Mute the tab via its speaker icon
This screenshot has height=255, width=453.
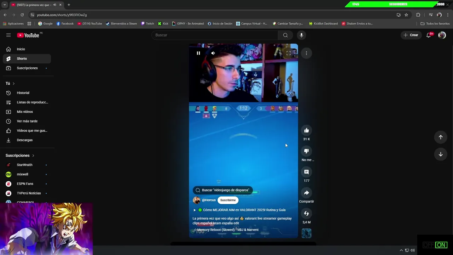click(x=55, y=5)
